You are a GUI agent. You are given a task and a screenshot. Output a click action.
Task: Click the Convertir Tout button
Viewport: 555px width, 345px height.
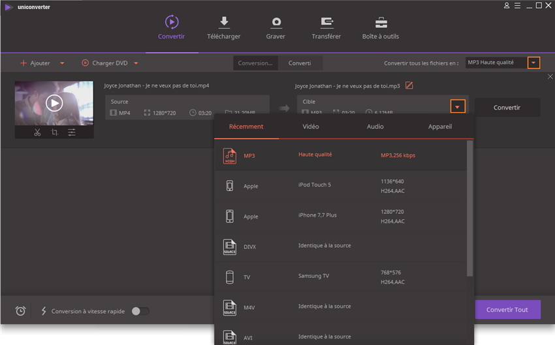pos(507,310)
